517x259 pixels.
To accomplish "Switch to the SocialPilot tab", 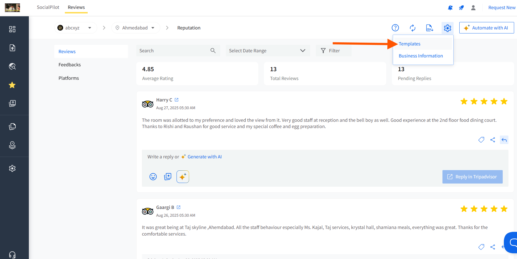I will click(48, 7).
